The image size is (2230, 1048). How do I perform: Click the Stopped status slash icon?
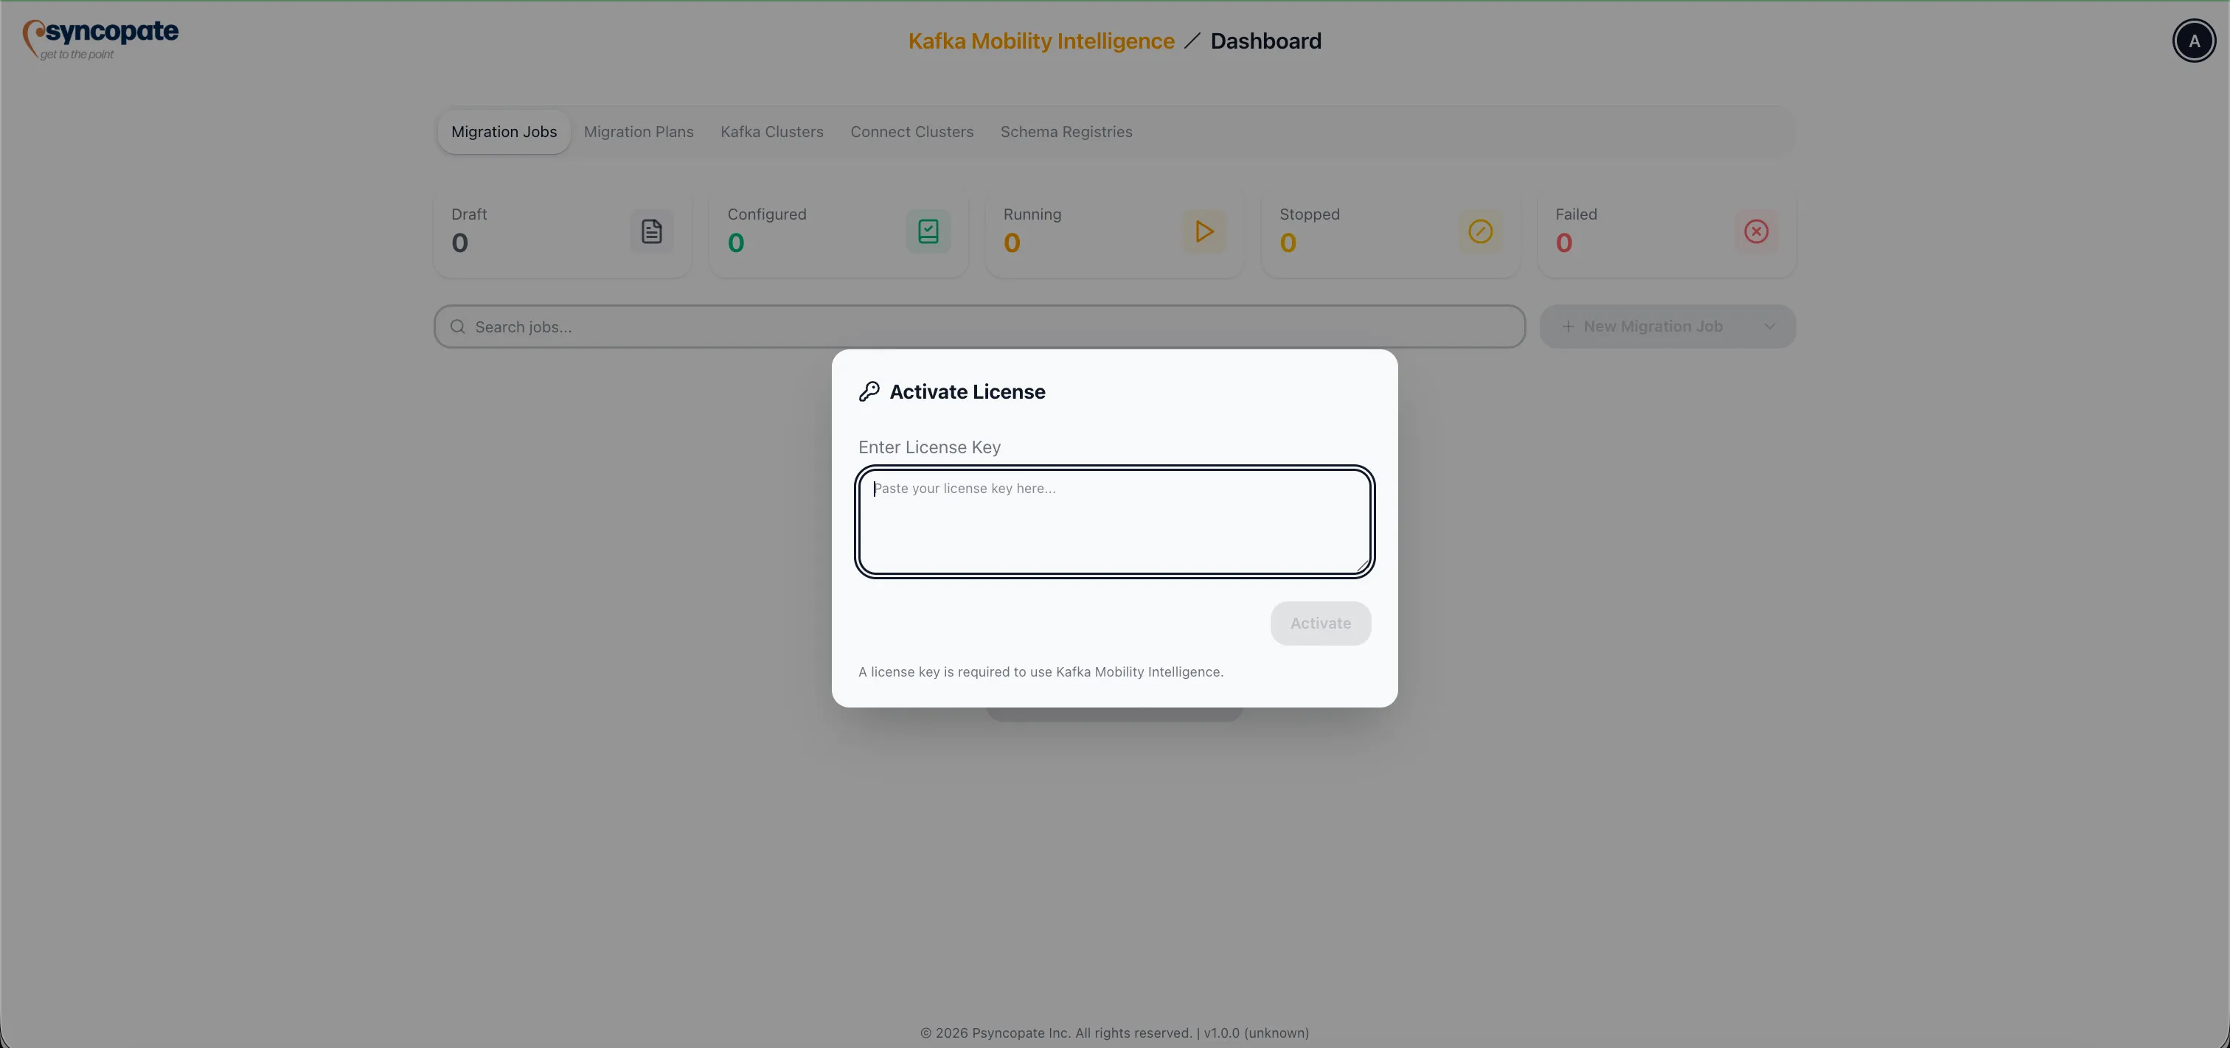[x=1480, y=231]
